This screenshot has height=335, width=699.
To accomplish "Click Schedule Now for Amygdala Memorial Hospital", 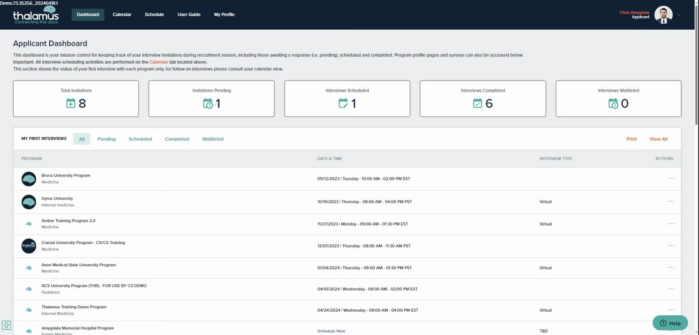I will coord(331,331).
